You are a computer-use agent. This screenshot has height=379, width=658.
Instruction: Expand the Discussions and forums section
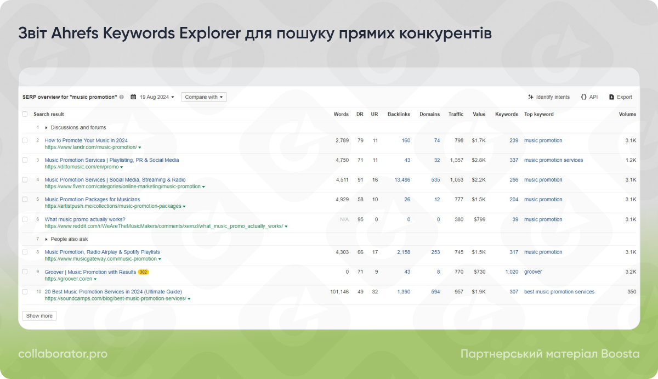46,127
